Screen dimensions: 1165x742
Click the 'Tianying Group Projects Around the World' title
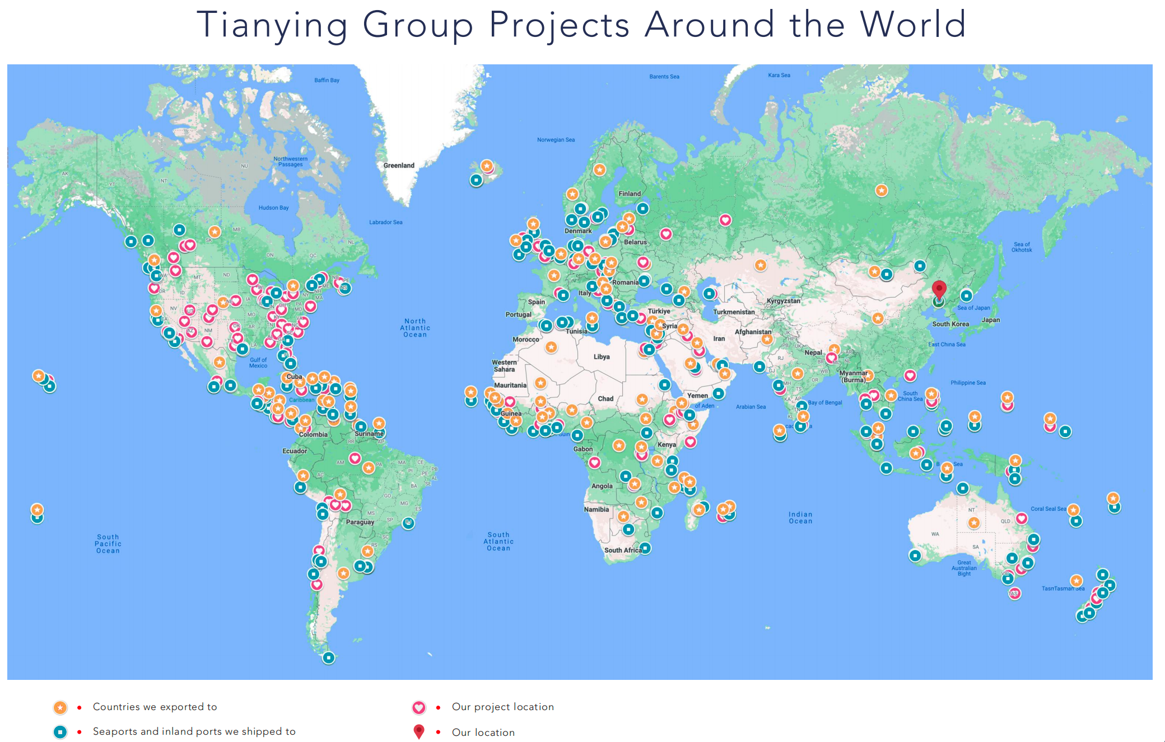pos(581,25)
